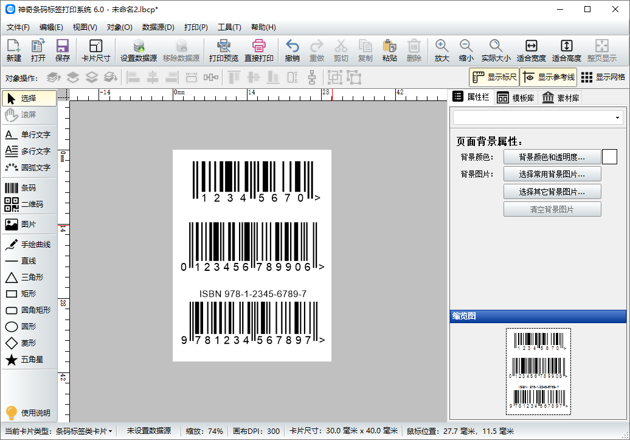Open the 编辑(E) menu
The image size is (630, 440).
pos(51,27)
